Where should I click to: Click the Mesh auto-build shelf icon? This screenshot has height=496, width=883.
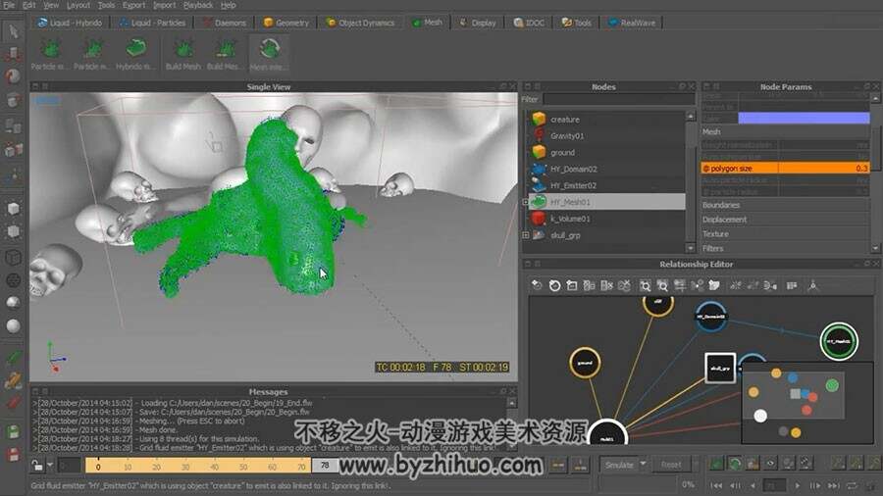tap(269, 49)
